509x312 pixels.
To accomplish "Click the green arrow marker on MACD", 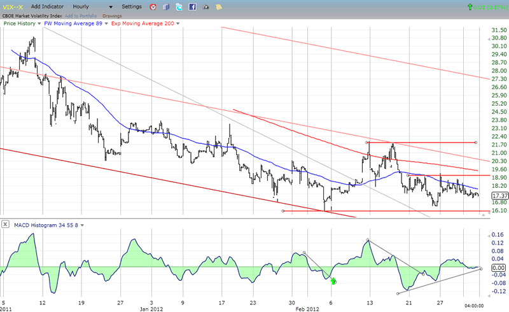I will coord(333,280).
